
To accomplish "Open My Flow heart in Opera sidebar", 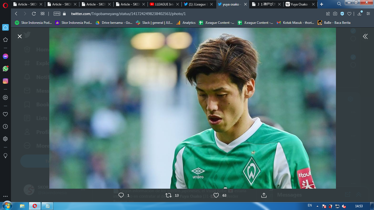I will click(5, 114).
